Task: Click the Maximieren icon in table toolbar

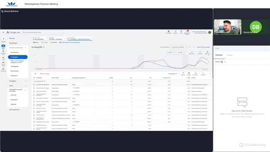Action: 203,73
